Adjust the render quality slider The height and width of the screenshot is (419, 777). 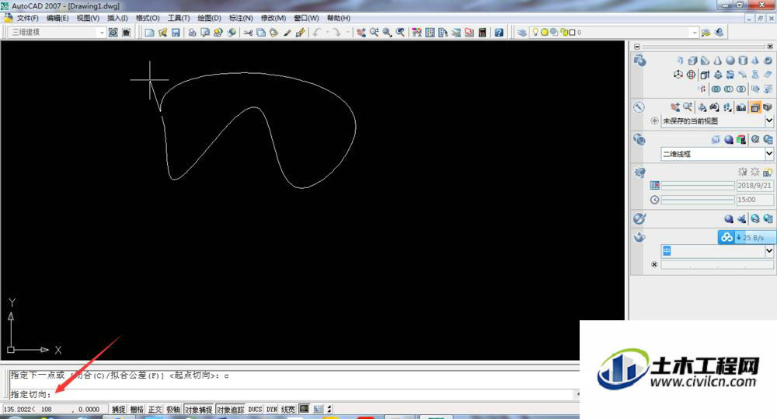[717, 265]
